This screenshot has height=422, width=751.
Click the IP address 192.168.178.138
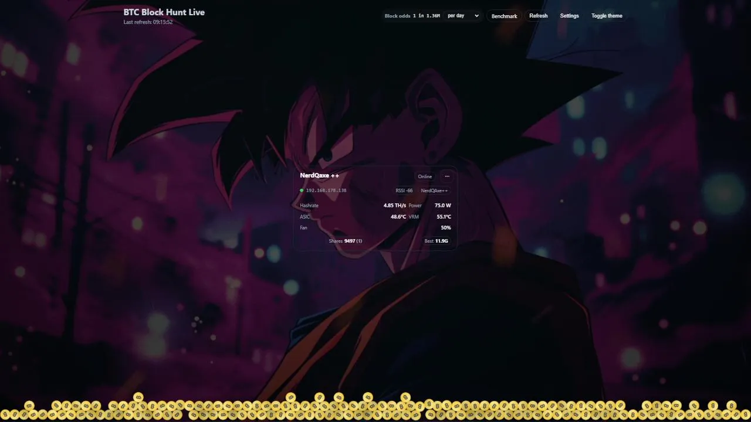(x=326, y=190)
